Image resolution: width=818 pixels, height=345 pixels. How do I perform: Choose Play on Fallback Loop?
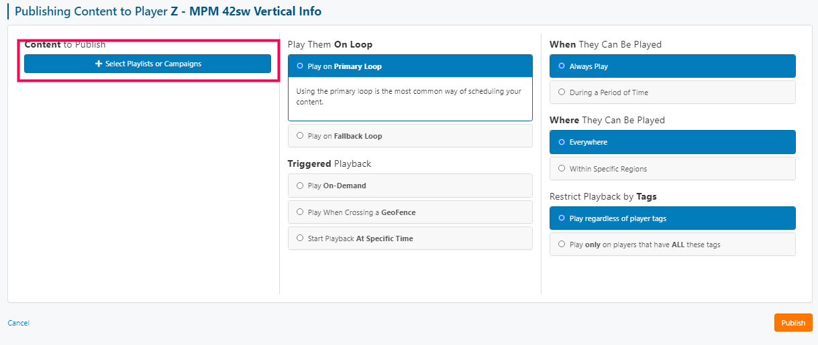pyautogui.click(x=410, y=136)
